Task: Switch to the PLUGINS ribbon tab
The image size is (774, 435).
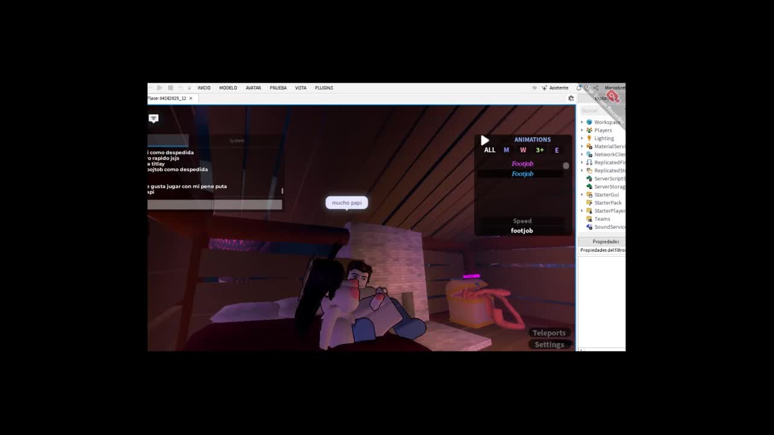Action: click(324, 88)
